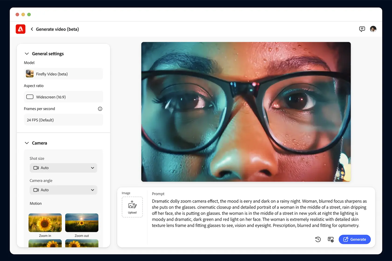
Task: Open prompt settings via the text icon
Action: (330, 239)
